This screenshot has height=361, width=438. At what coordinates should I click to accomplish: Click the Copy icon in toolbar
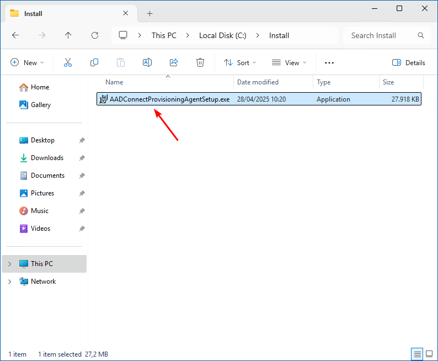pos(94,63)
